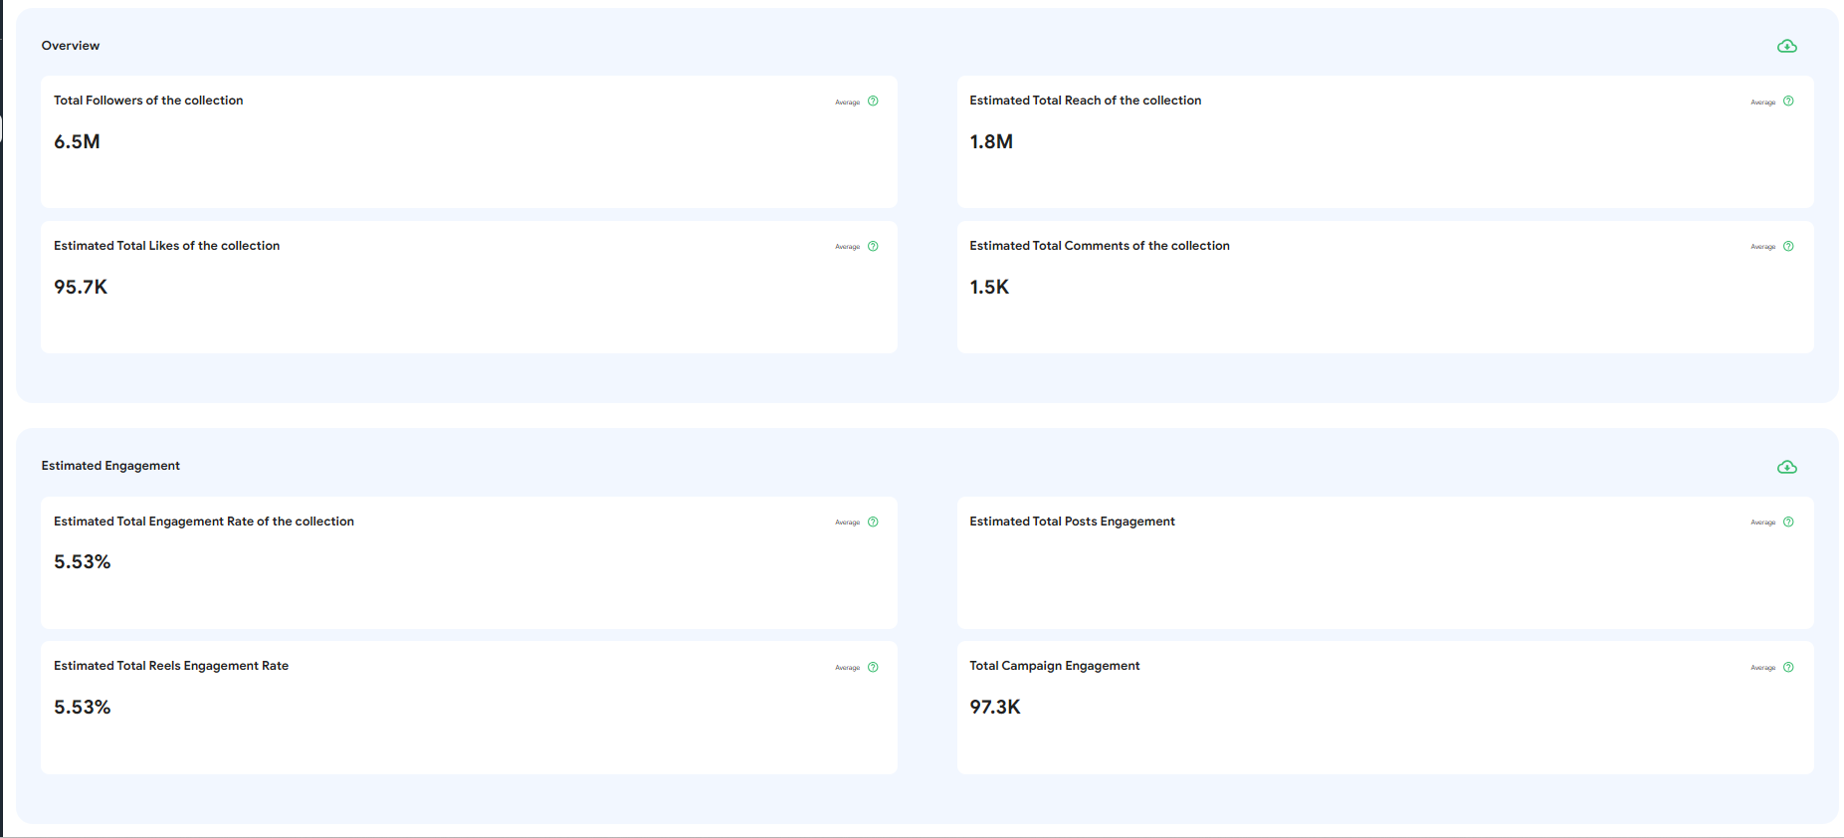Screen dimensions: 1844x838
Task: Show help for Estimated Total Comments card
Action: 1788,247
